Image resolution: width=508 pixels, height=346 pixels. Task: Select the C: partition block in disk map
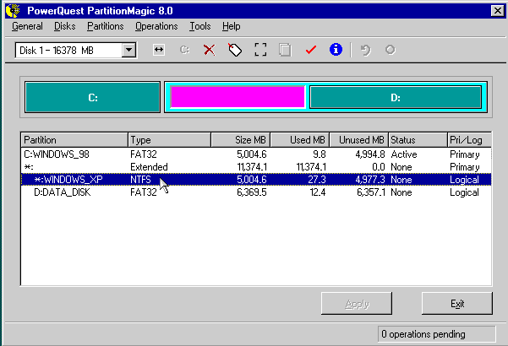tap(93, 97)
